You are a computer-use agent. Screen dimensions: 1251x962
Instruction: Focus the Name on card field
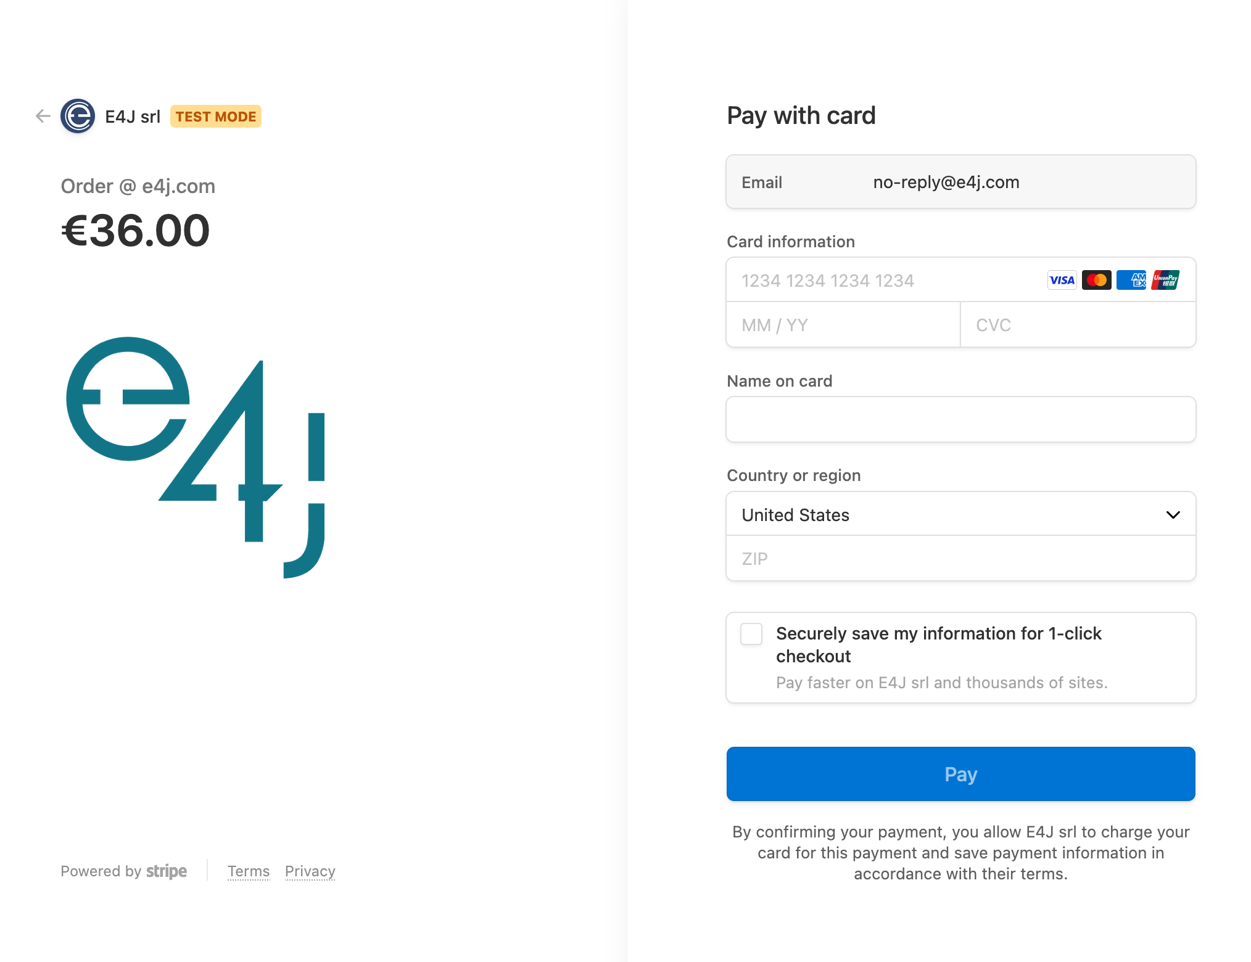point(960,419)
